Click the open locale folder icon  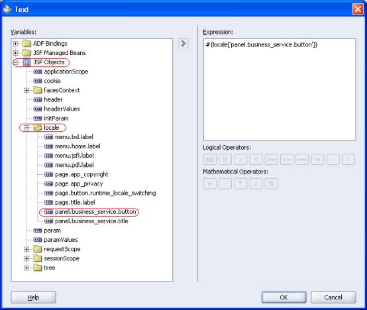[38, 127]
